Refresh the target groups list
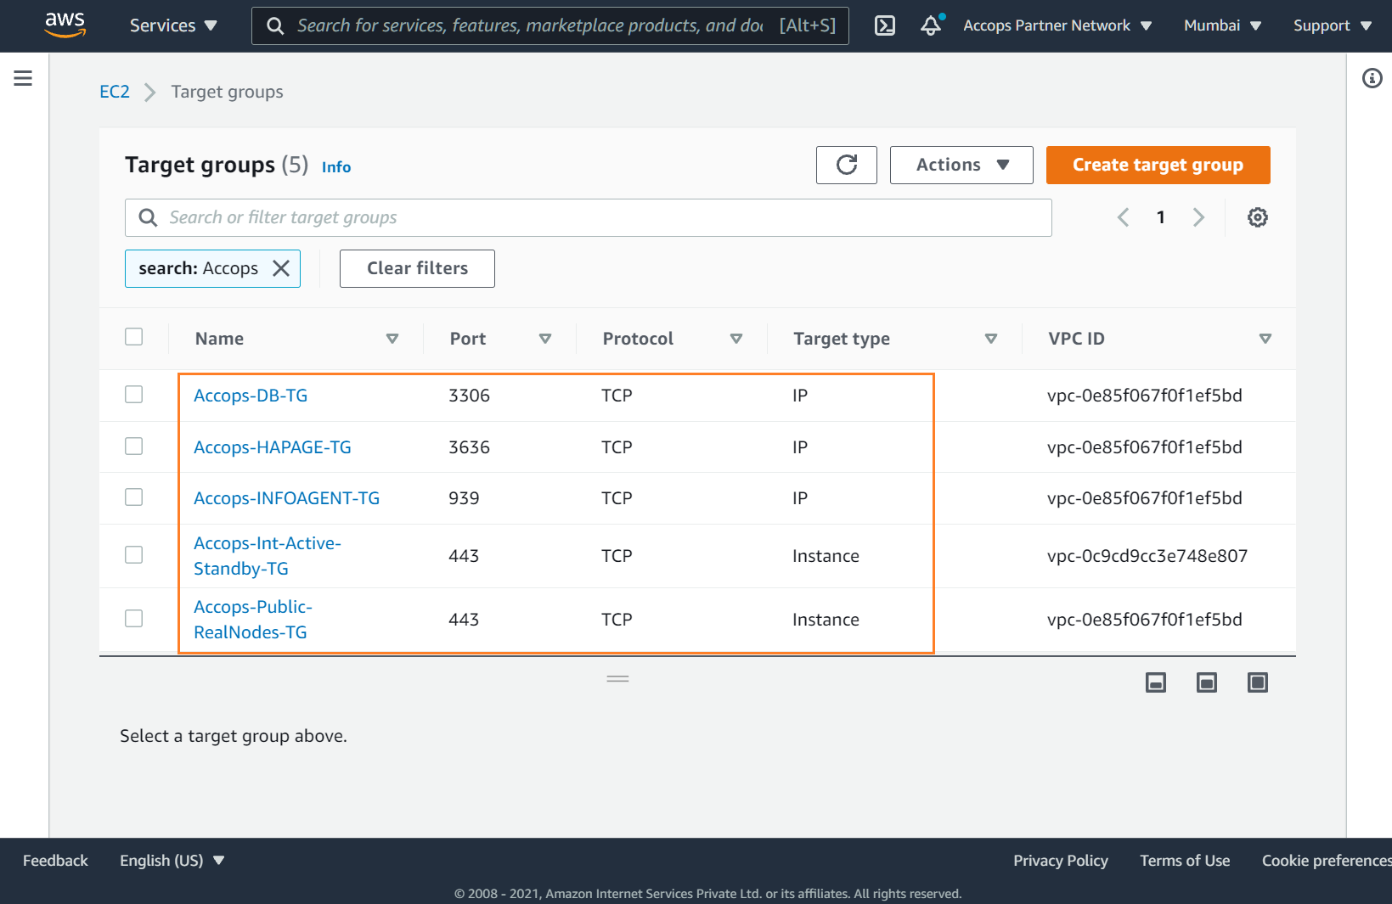The height and width of the screenshot is (904, 1392). (x=847, y=165)
